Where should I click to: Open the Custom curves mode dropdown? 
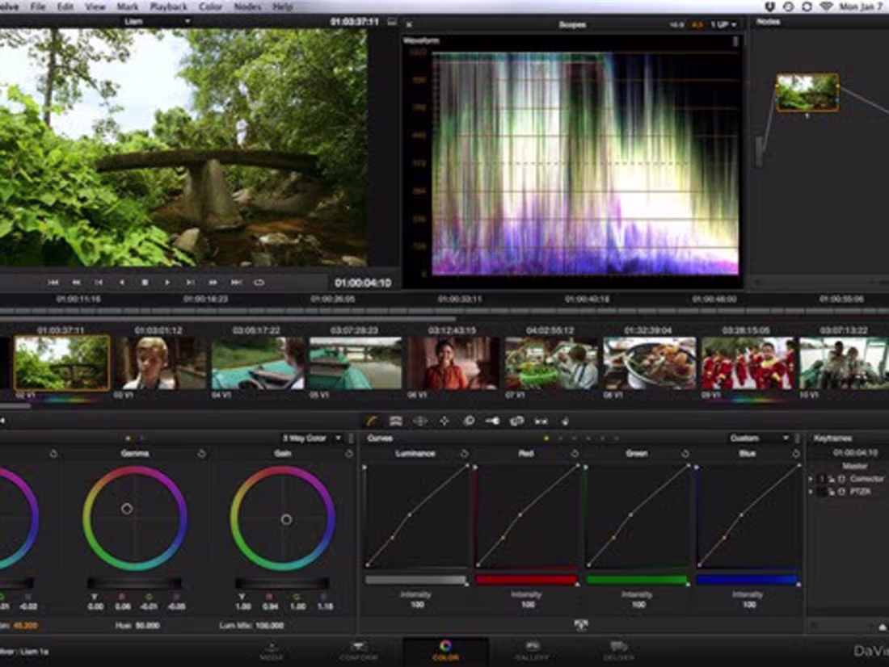pyautogui.click(x=759, y=438)
